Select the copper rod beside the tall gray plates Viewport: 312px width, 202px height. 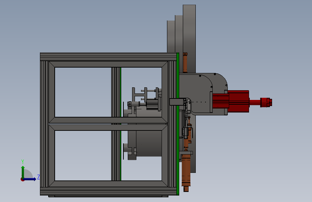[x=185, y=63]
